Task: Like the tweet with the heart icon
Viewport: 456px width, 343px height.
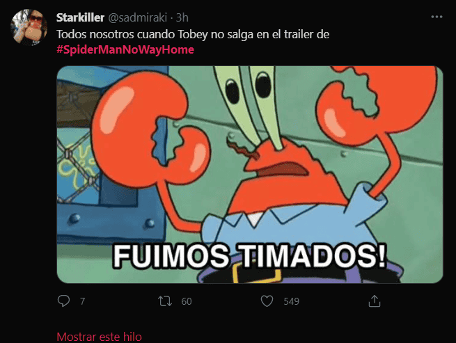Action: 267,301
